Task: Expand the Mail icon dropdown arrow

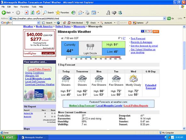Action: (x=83, y=13)
